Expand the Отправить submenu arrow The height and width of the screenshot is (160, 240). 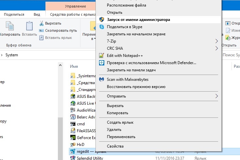pyautogui.click(x=216, y=96)
